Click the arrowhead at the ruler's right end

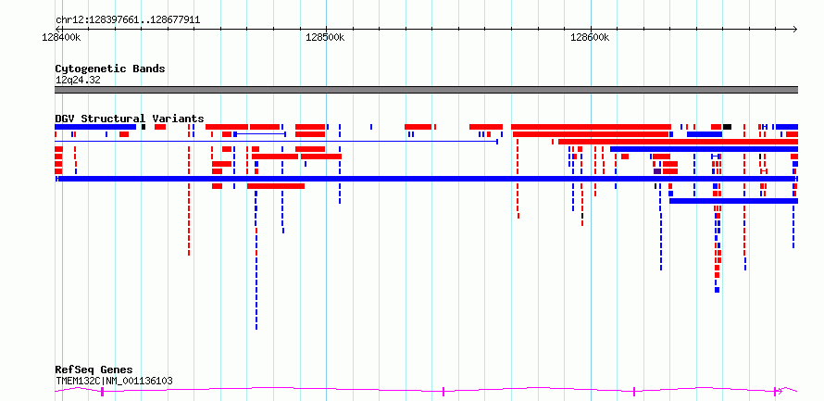pyautogui.click(x=794, y=29)
